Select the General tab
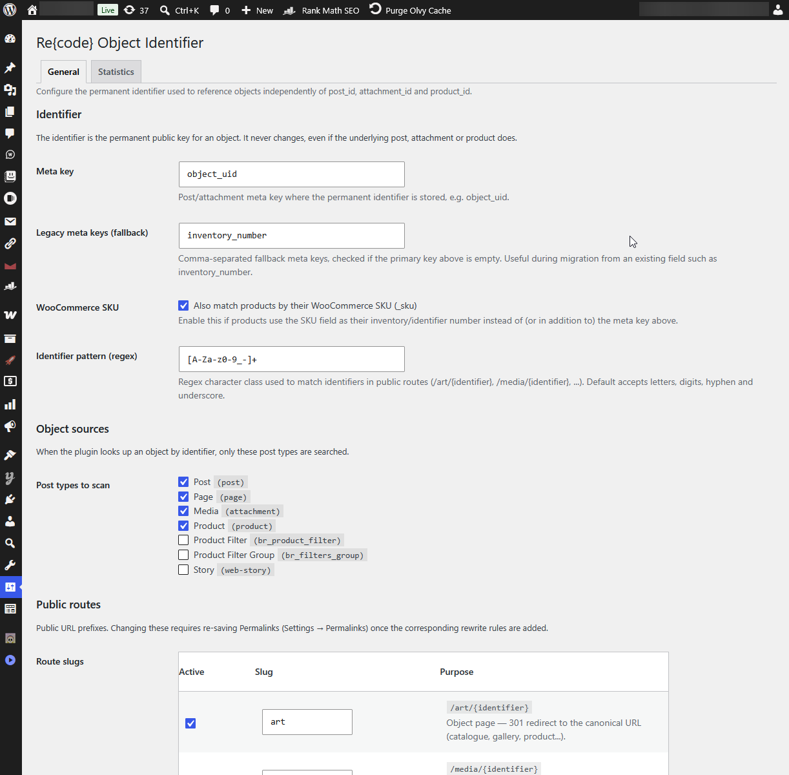The image size is (789, 775). pyautogui.click(x=63, y=72)
